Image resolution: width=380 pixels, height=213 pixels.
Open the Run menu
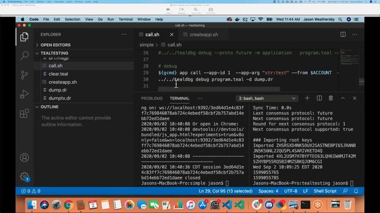[x=110, y=20]
